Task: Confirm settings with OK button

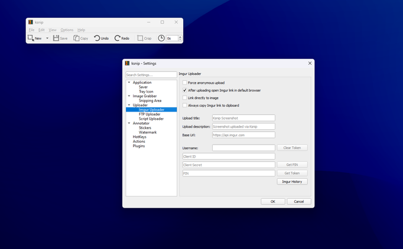Action: pos(273,202)
